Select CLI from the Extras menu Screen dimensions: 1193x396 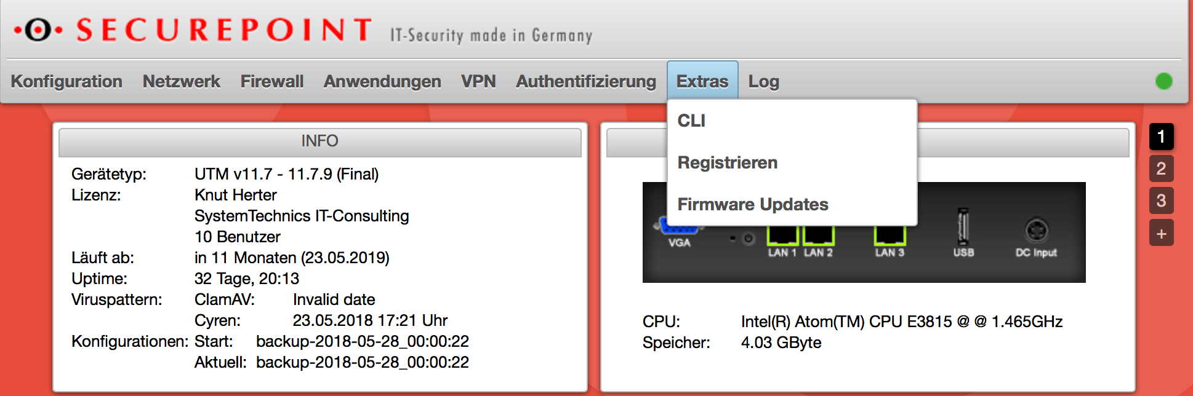693,121
